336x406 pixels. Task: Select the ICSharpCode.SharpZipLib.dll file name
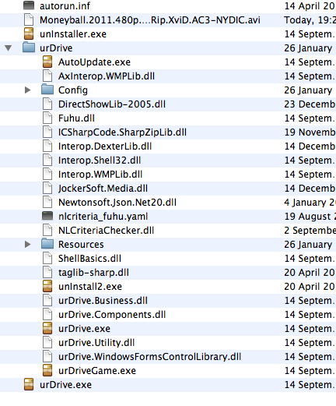pos(122,132)
